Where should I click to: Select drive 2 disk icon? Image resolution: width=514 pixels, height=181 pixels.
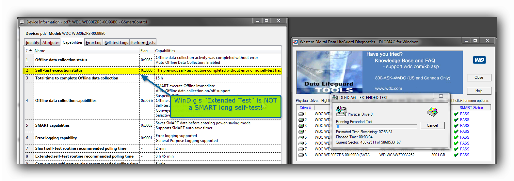301,120
